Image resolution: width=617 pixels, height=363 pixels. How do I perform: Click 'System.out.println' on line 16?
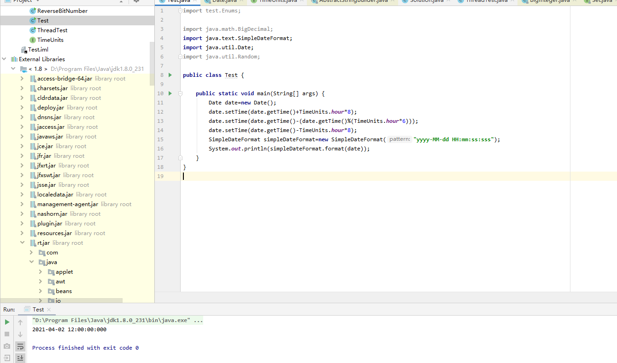tap(238, 149)
